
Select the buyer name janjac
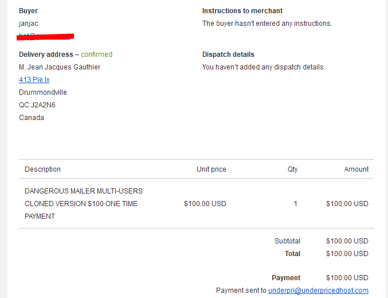(29, 24)
